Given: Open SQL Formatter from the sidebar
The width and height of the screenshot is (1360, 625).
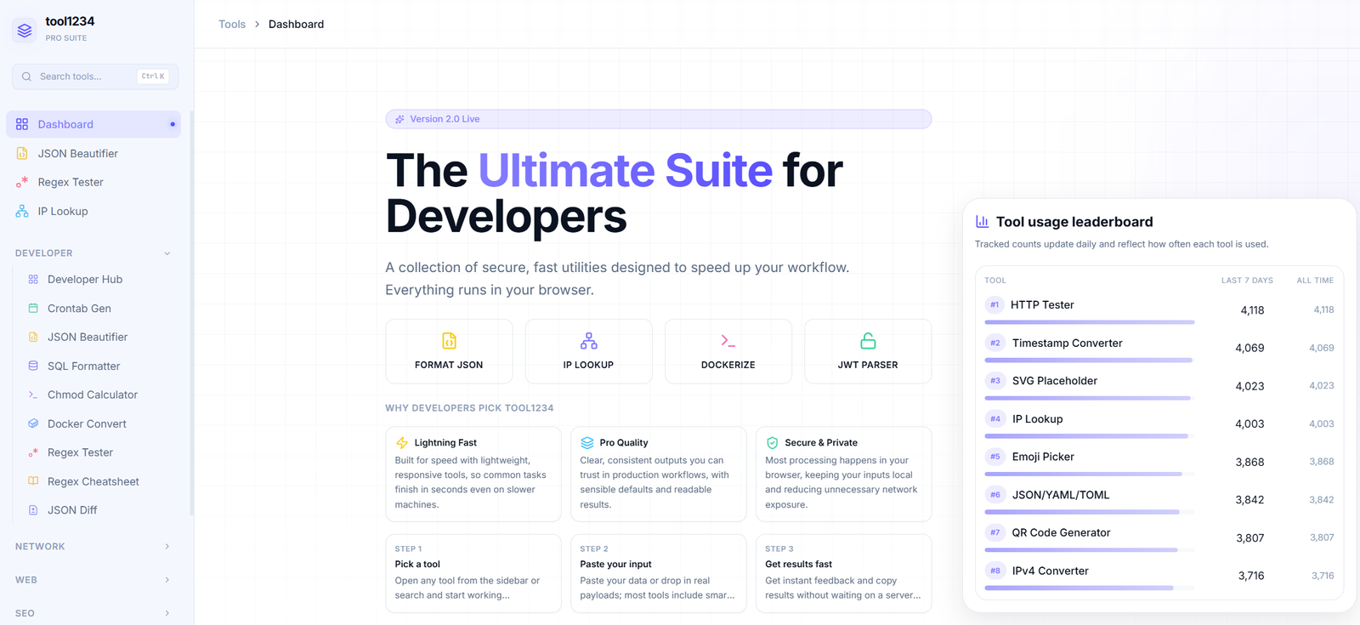Looking at the screenshot, I should 83,366.
